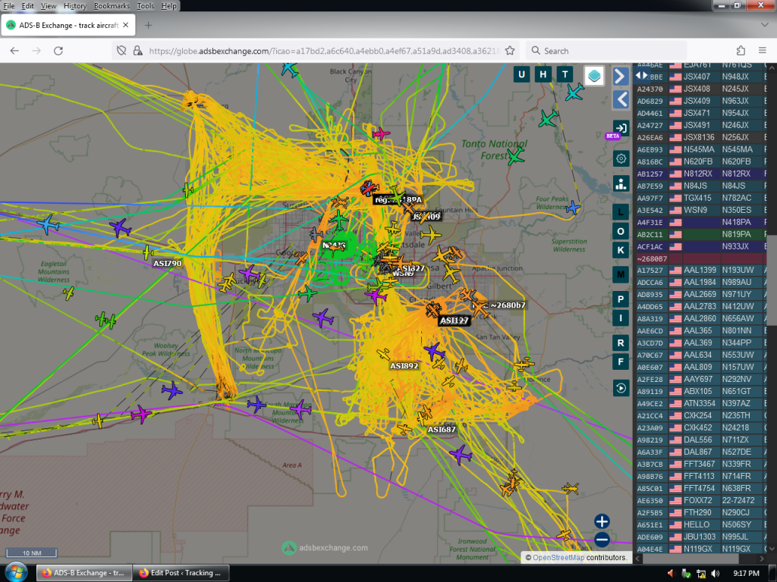The width and height of the screenshot is (777, 582).
Task: Toggle the L labels button
Action: pyautogui.click(x=621, y=212)
